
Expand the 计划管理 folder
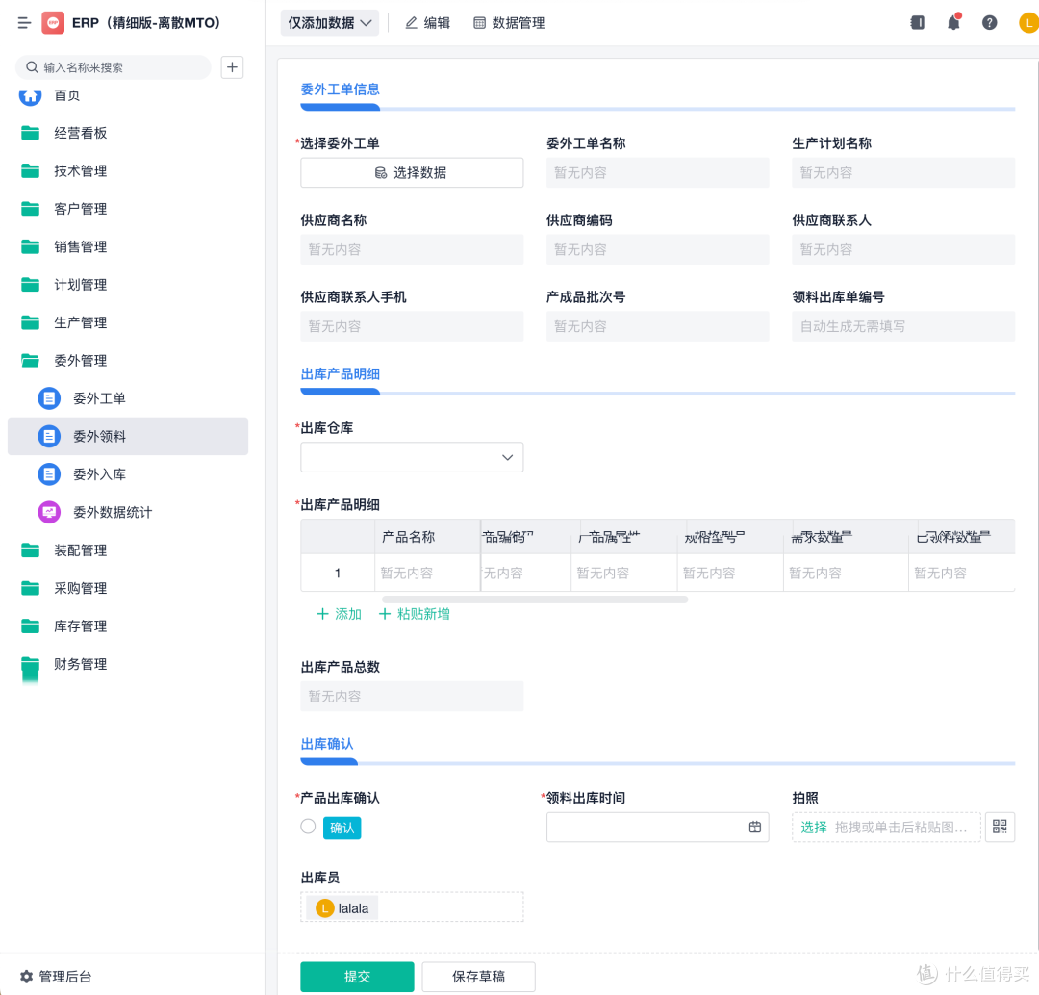128,285
